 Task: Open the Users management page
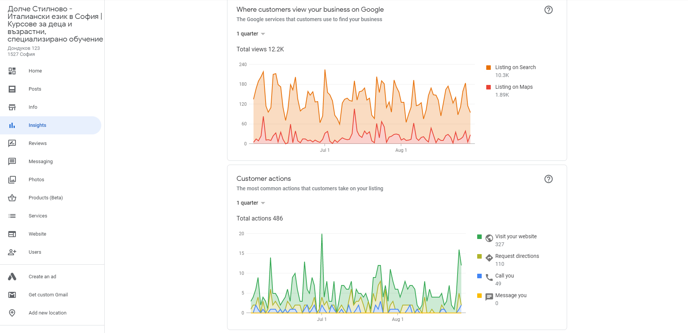tap(35, 252)
